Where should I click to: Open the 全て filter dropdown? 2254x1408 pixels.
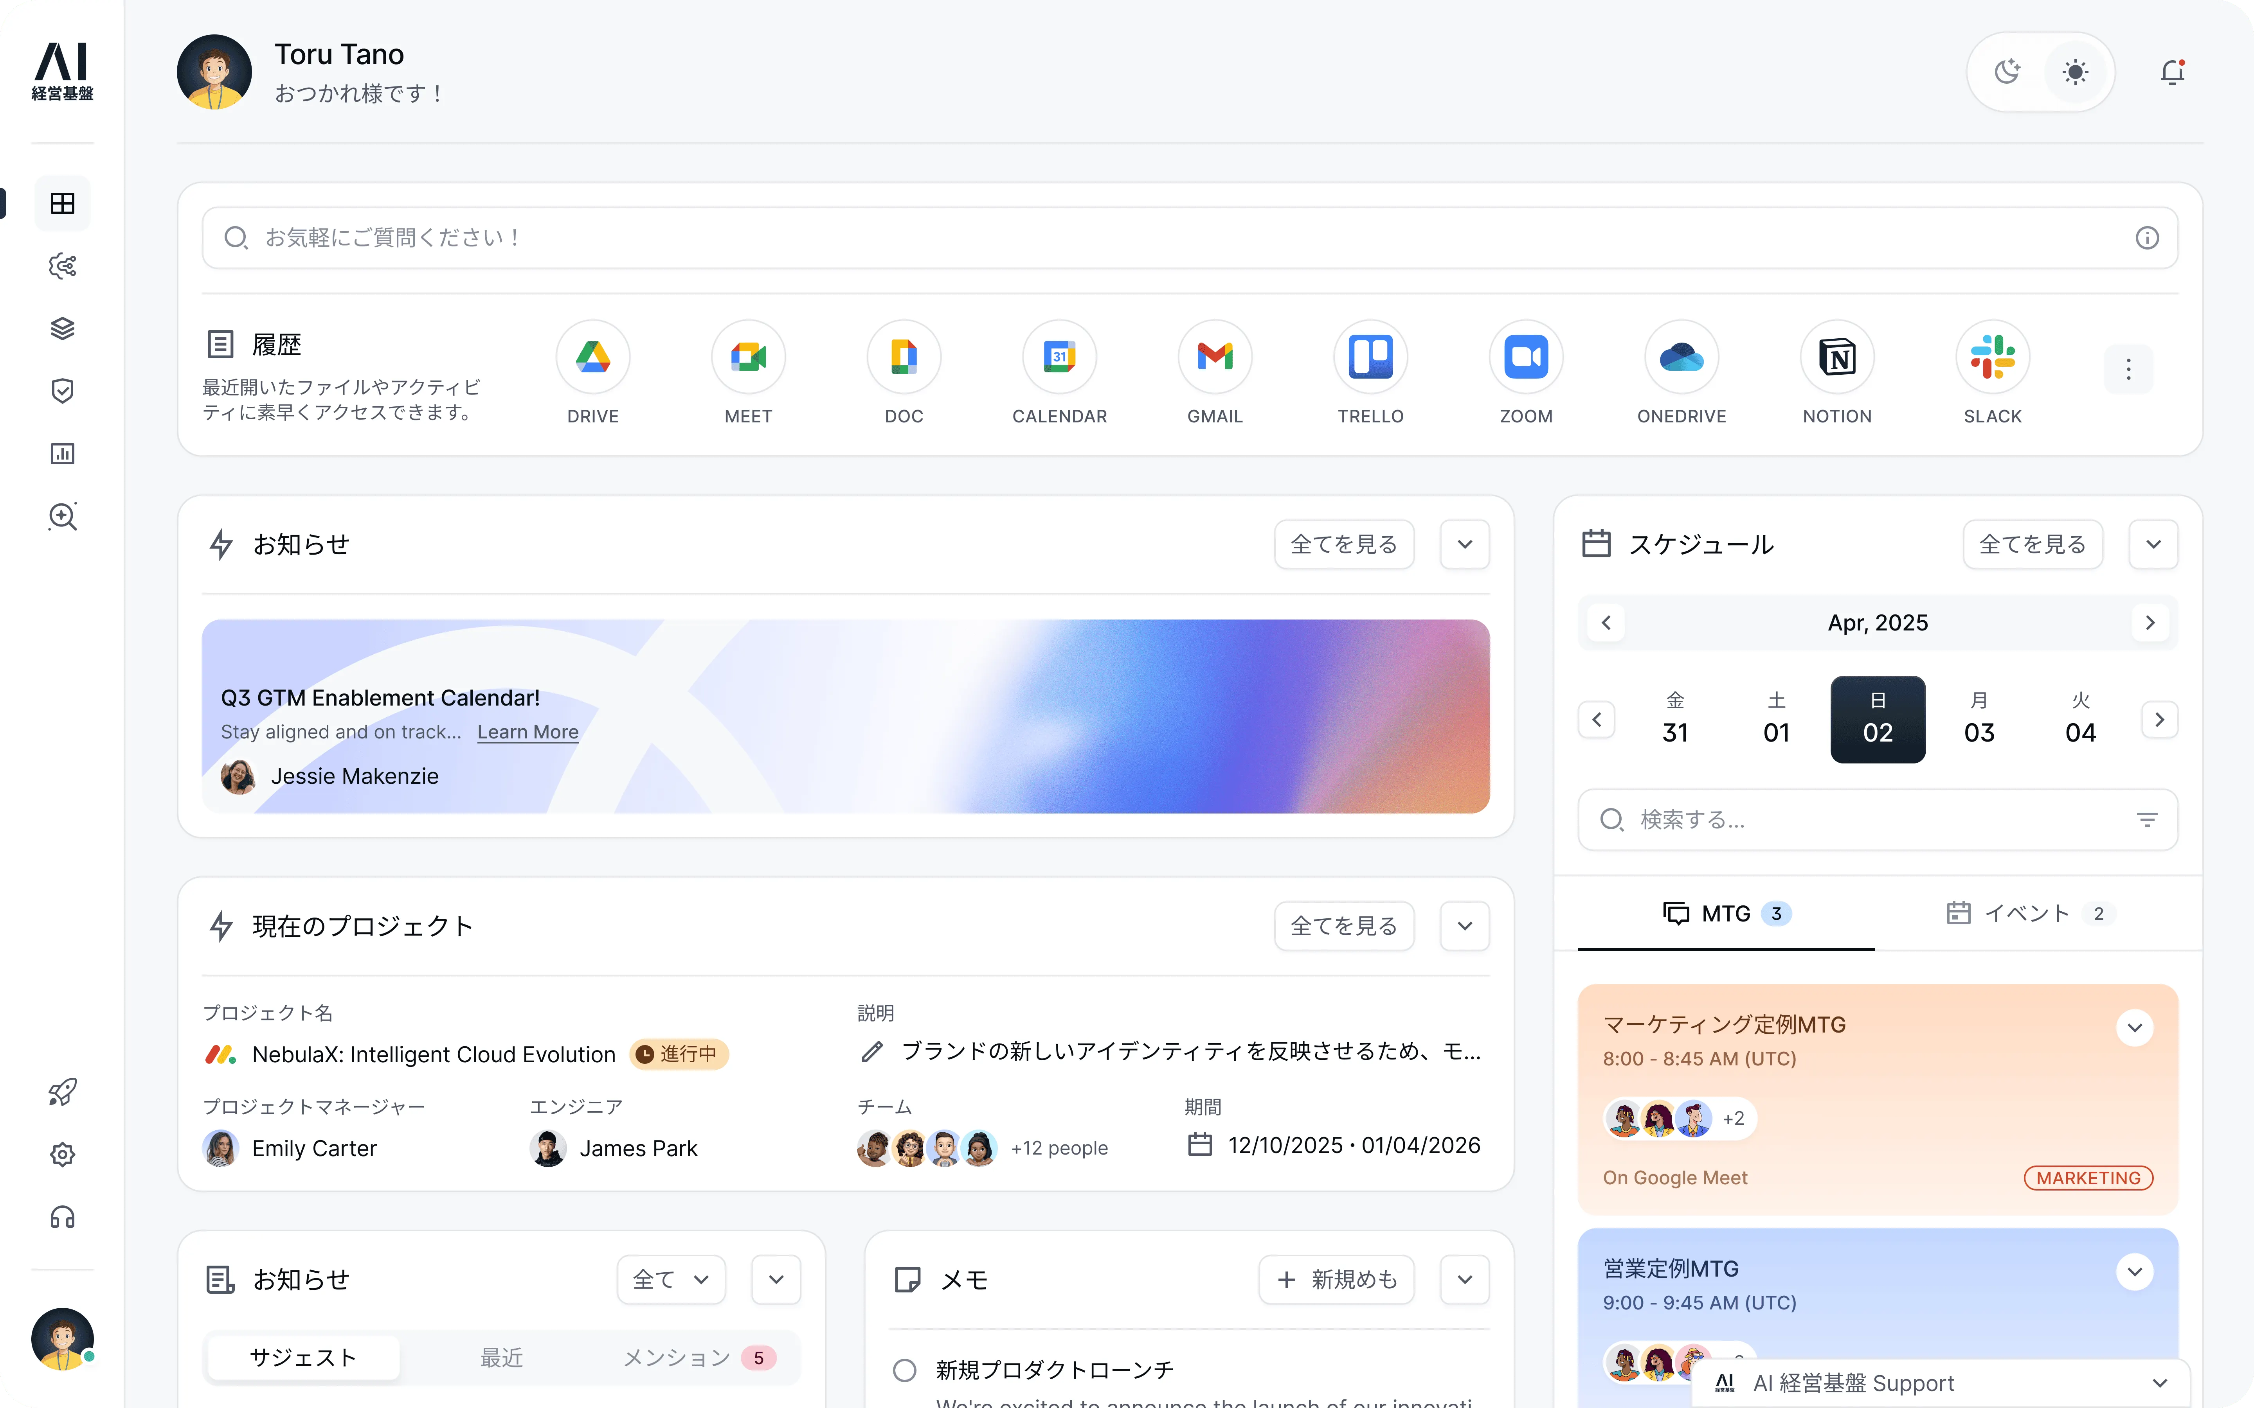pos(671,1279)
